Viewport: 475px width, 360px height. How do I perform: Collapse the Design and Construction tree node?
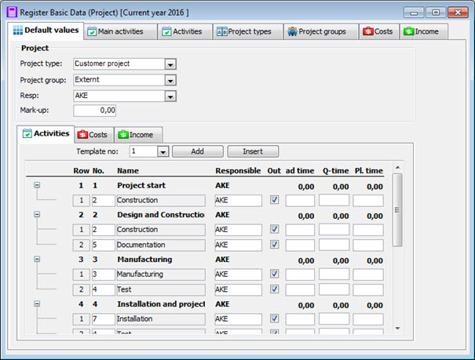37,214
